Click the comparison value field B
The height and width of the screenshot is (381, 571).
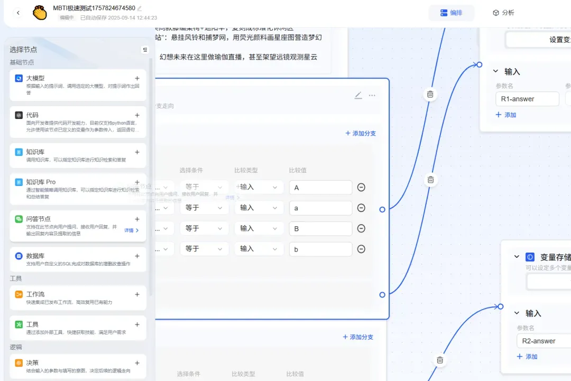(x=321, y=228)
